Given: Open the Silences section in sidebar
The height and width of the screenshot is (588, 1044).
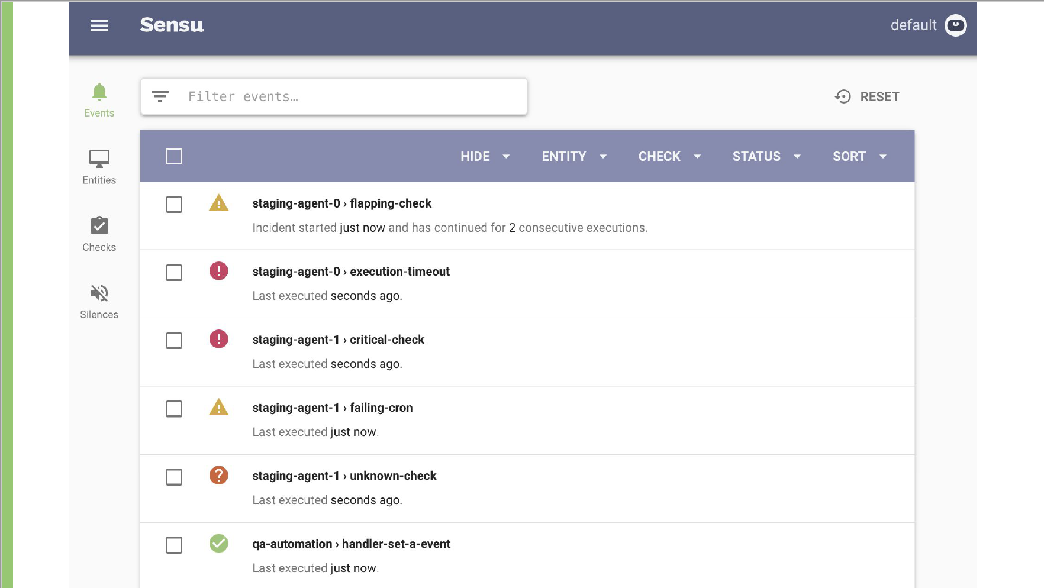Looking at the screenshot, I should click(x=99, y=301).
